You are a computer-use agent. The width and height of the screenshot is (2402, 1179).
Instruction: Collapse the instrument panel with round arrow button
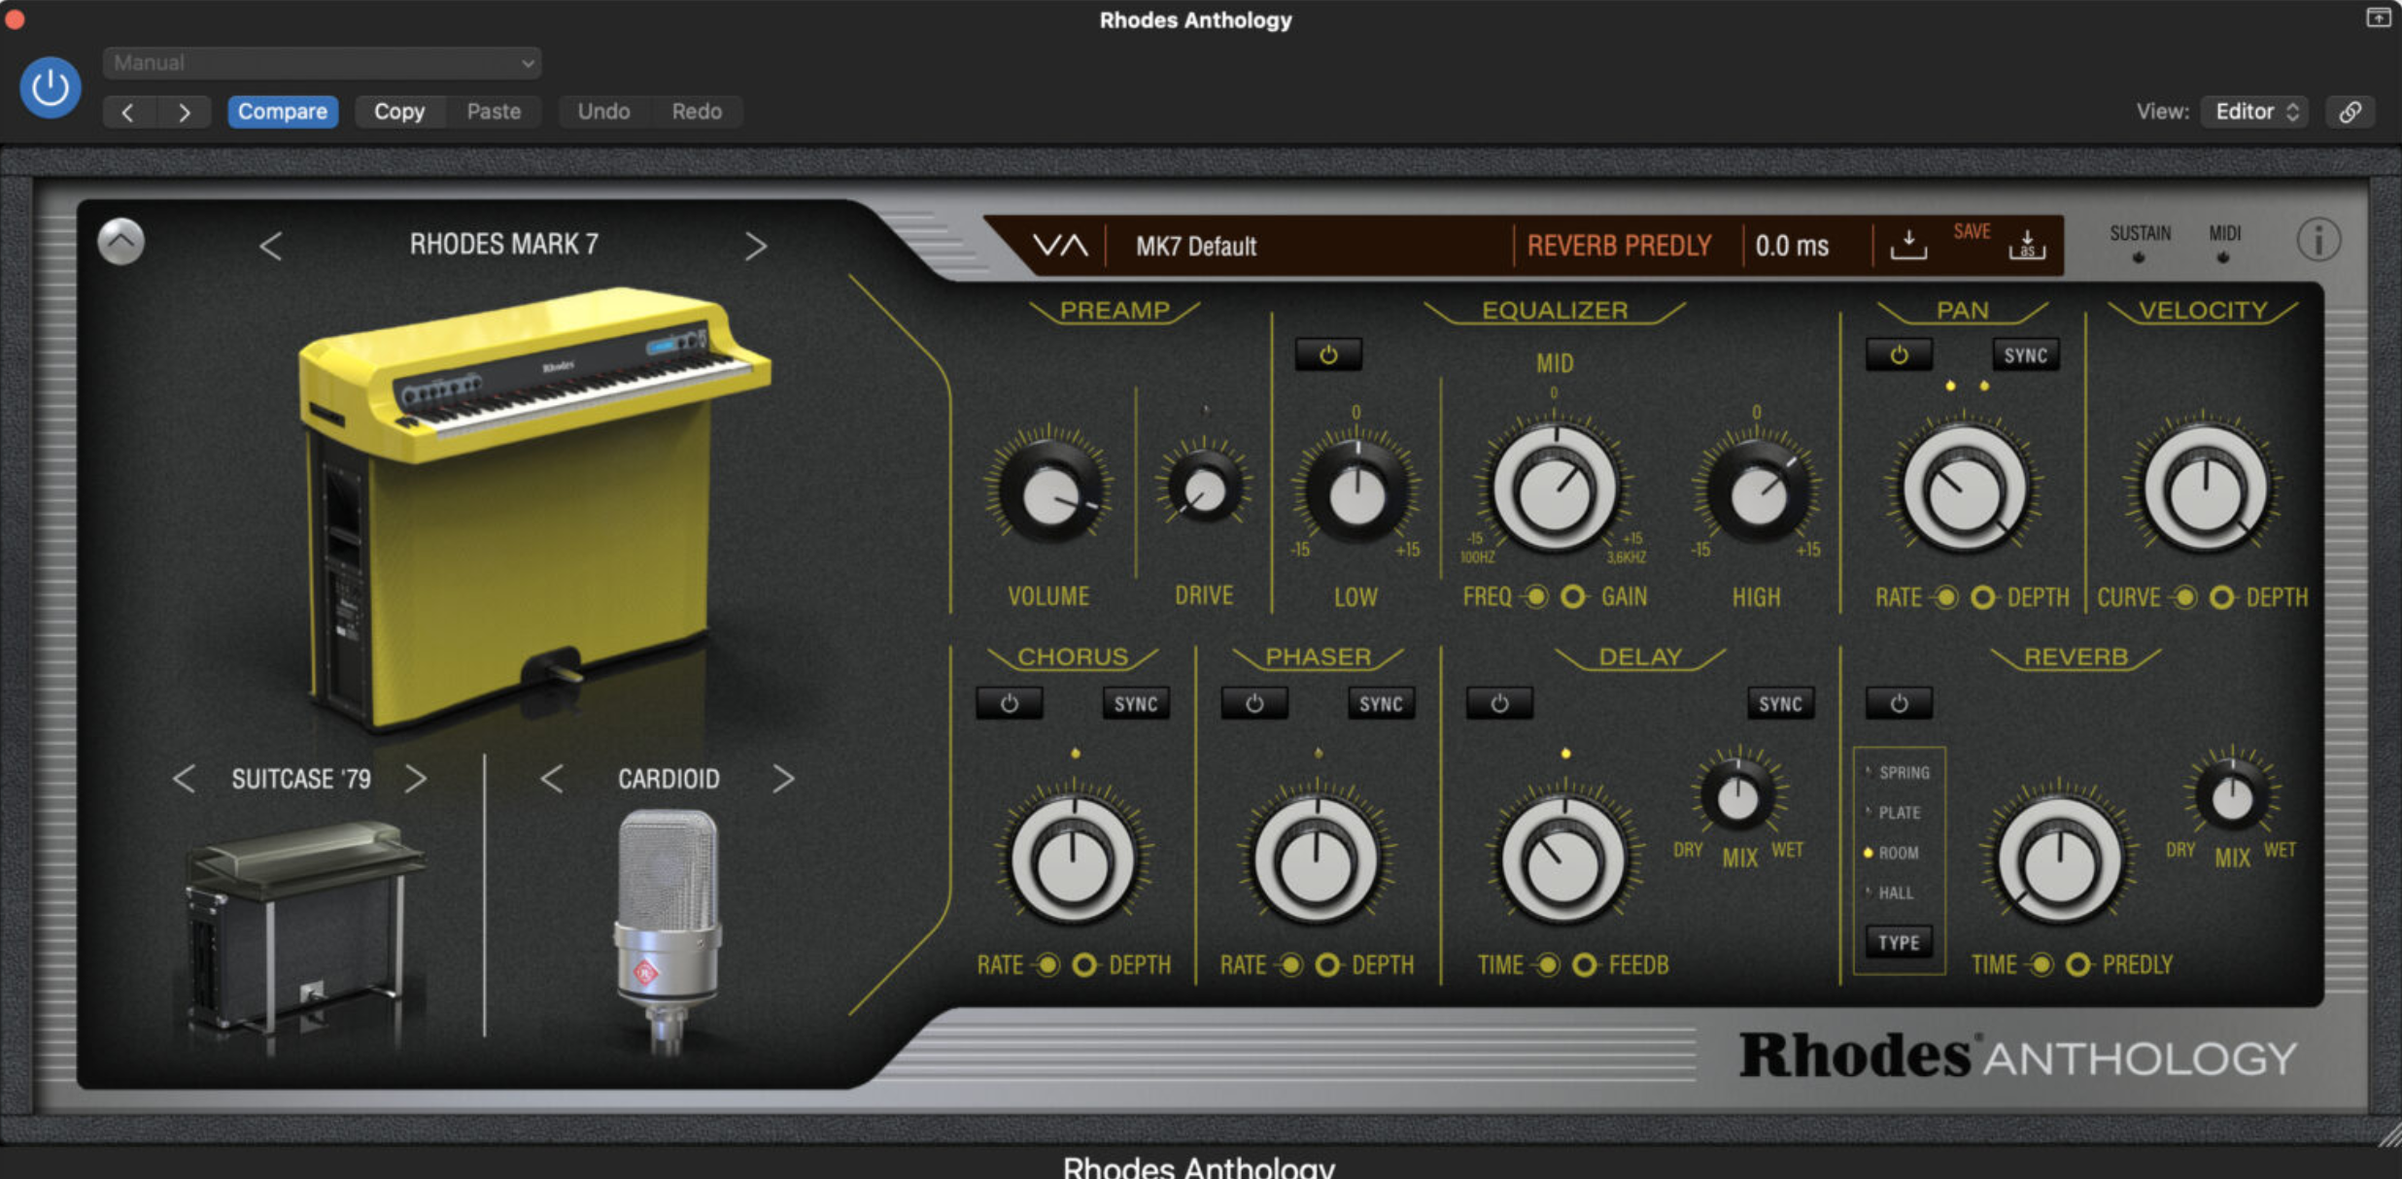[x=121, y=242]
